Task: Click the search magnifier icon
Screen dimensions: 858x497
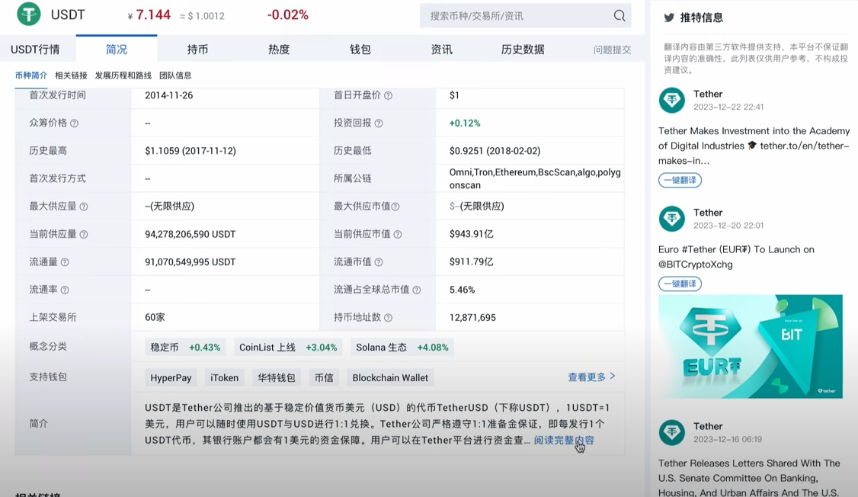Action: [619, 15]
